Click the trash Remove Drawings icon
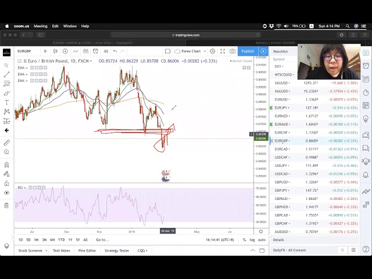The width and height of the screenshot is (372, 279). tap(6, 205)
